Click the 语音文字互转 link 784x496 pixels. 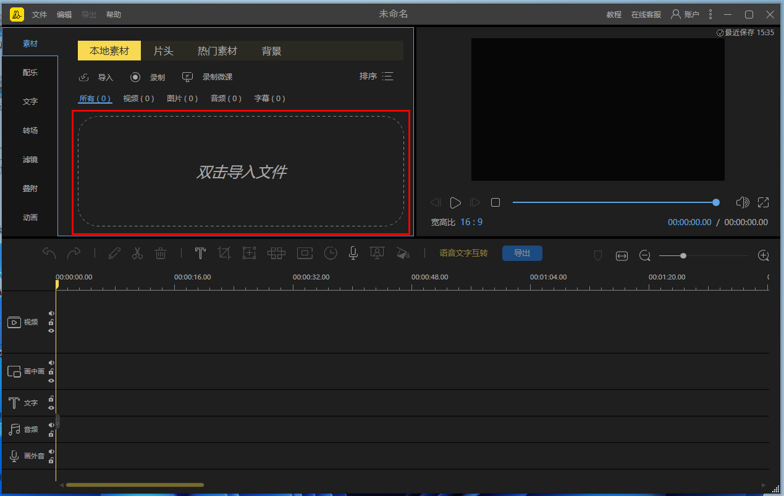tap(463, 254)
